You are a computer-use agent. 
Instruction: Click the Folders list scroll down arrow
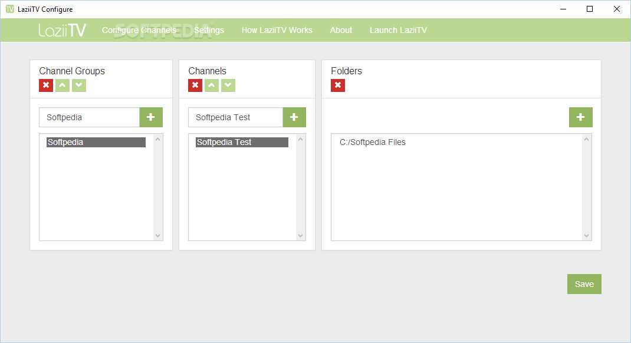click(586, 236)
